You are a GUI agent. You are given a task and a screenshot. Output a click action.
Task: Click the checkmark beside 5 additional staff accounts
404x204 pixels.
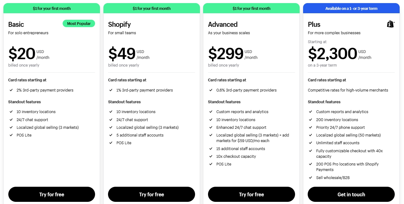[x=111, y=135]
